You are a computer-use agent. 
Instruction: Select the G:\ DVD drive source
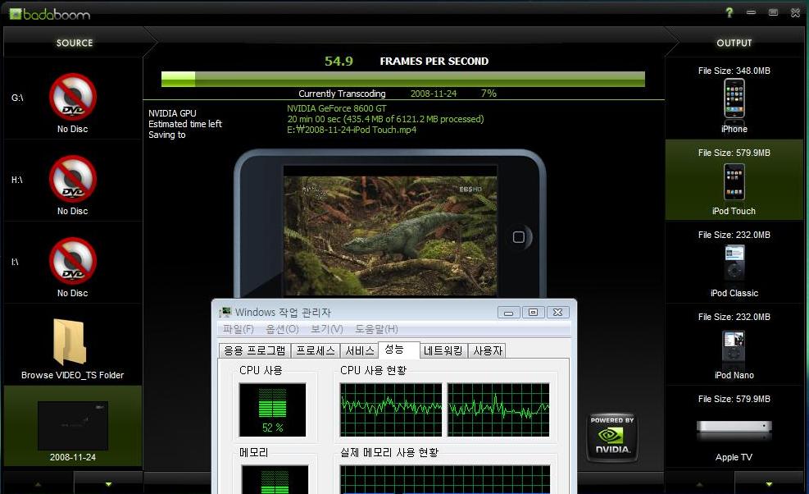[x=73, y=97]
